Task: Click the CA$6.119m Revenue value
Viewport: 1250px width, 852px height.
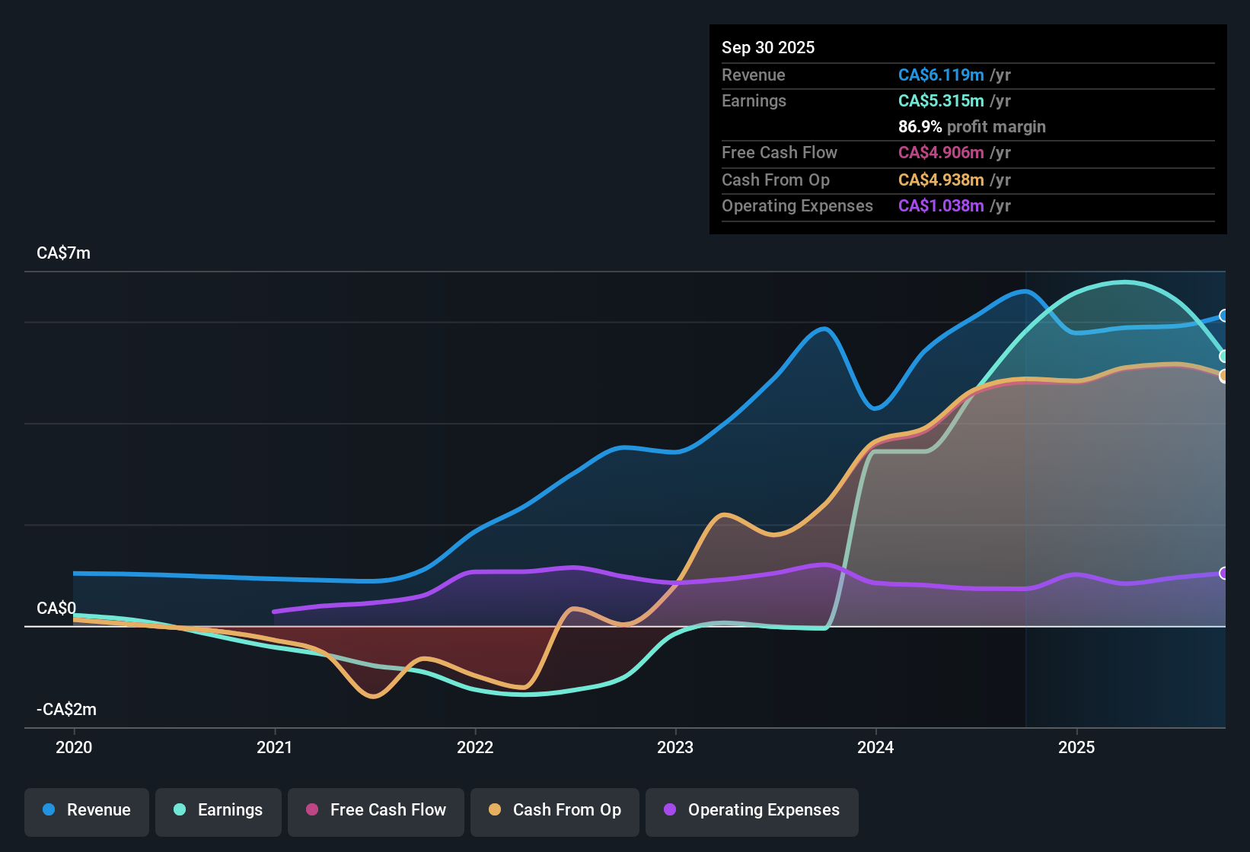Action: [x=940, y=75]
